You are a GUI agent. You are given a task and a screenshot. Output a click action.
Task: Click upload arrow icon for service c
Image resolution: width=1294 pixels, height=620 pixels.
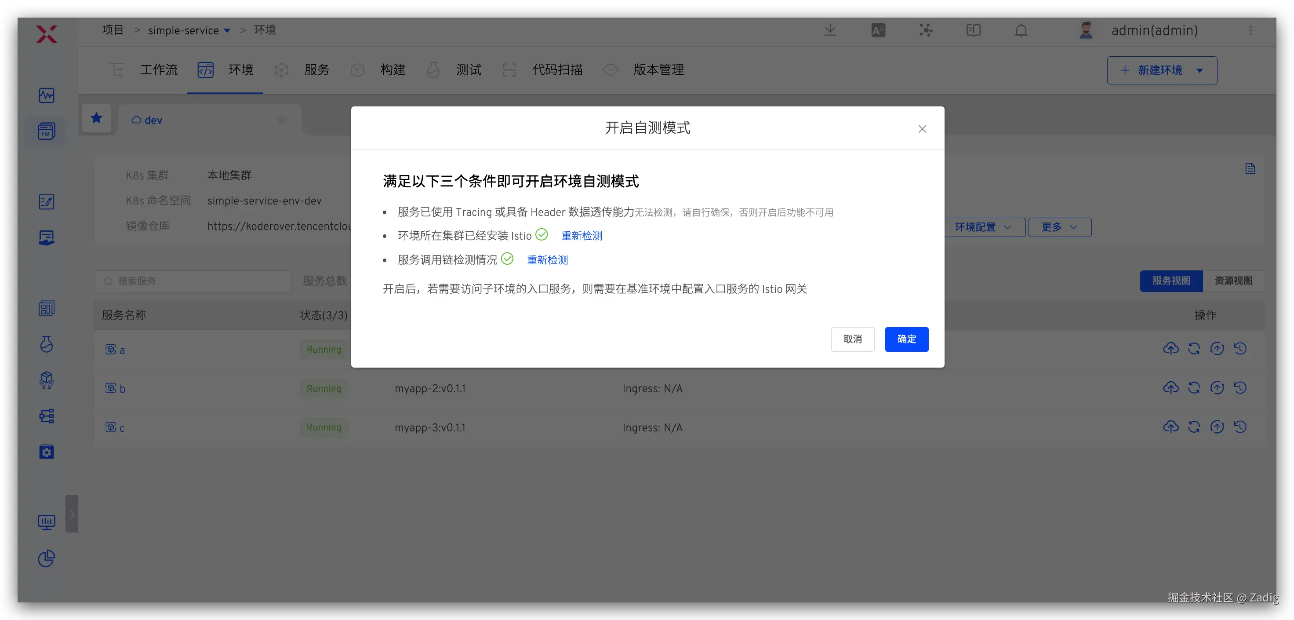[1217, 427]
